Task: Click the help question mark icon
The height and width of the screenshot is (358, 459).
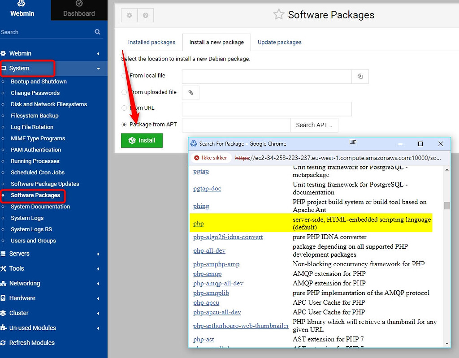Action: click(145, 15)
